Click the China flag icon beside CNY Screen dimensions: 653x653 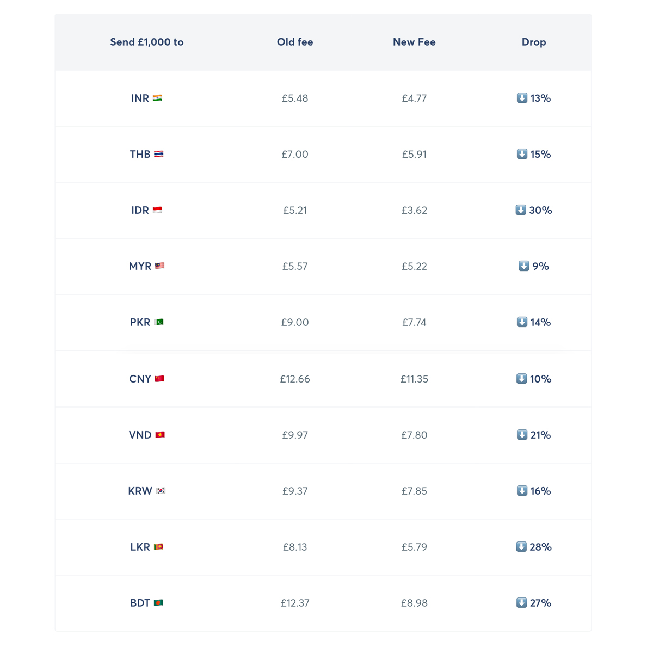pos(159,379)
